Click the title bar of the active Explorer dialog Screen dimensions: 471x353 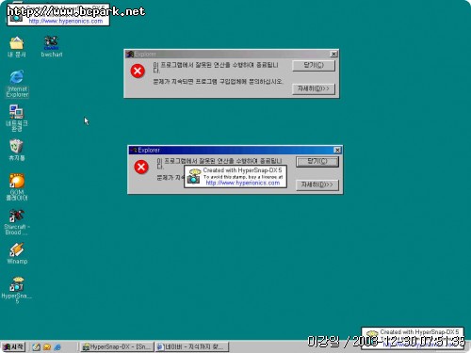click(235, 150)
